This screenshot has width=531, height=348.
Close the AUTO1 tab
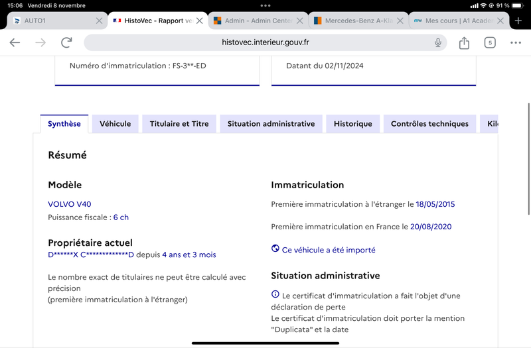(x=99, y=21)
